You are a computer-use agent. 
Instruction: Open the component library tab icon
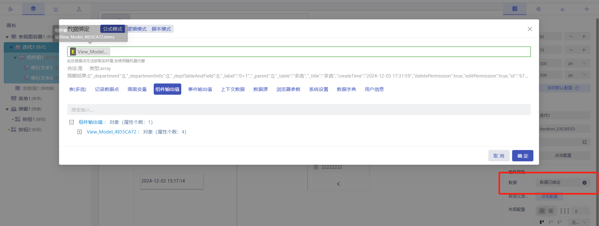point(56,9)
